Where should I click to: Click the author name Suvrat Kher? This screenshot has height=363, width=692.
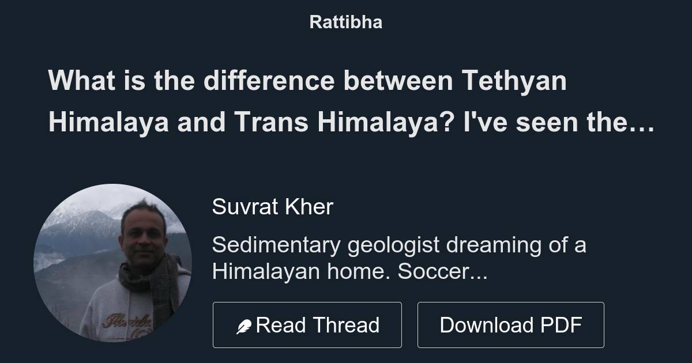272,207
